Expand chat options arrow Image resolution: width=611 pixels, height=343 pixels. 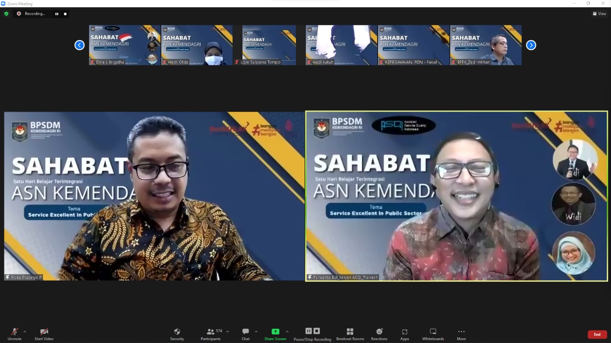256,332
